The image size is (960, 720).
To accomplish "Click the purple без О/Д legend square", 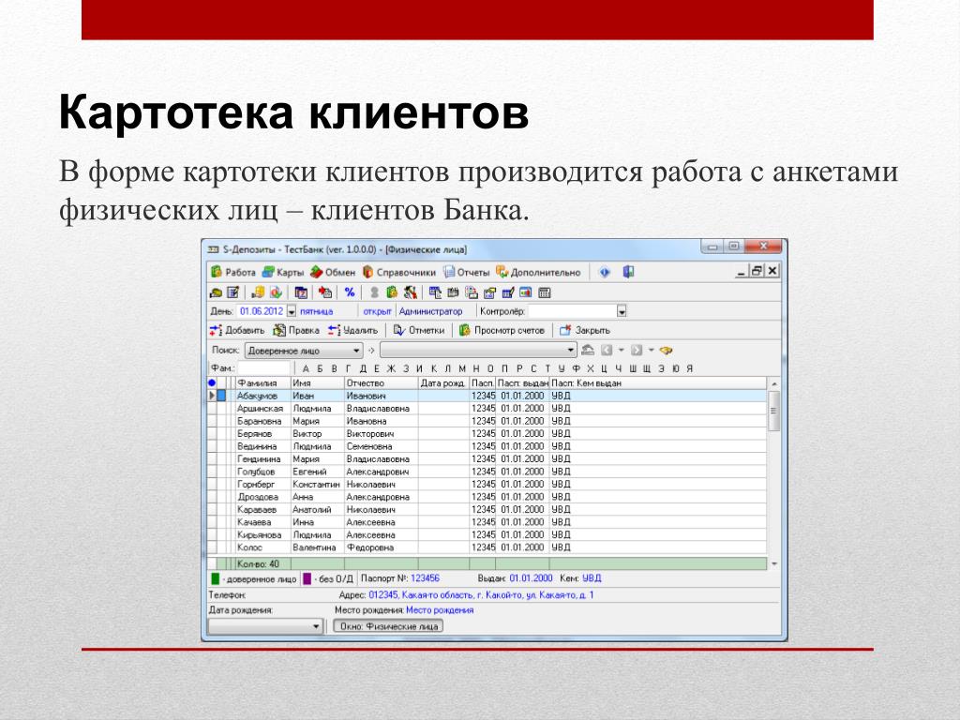I will pos(307,578).
